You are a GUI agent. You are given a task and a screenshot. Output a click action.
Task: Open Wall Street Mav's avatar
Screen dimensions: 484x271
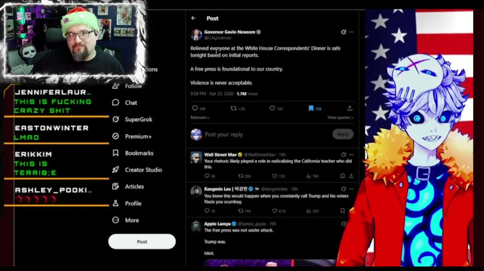pyautogui.click(x=196, y=158)
